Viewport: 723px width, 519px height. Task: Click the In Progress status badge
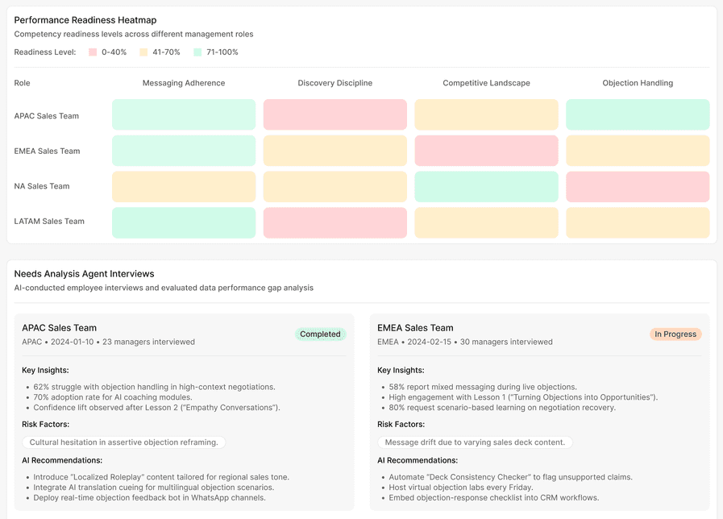675,334
